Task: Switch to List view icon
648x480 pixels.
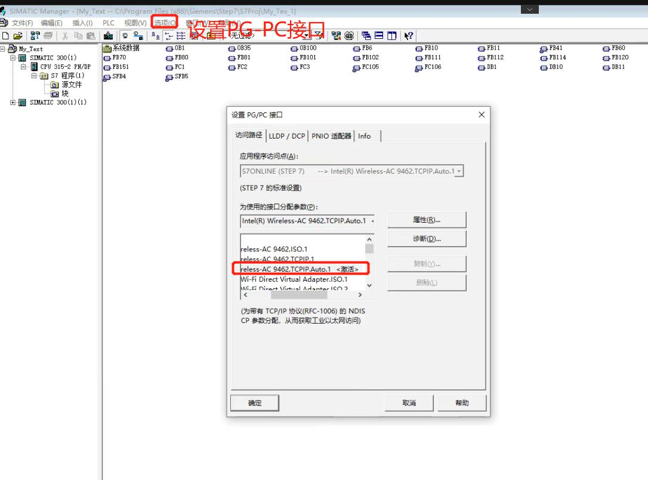Action: click(181, 36)
